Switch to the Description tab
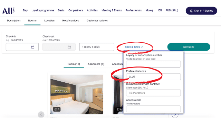The image size is (221, 124). 14,21
